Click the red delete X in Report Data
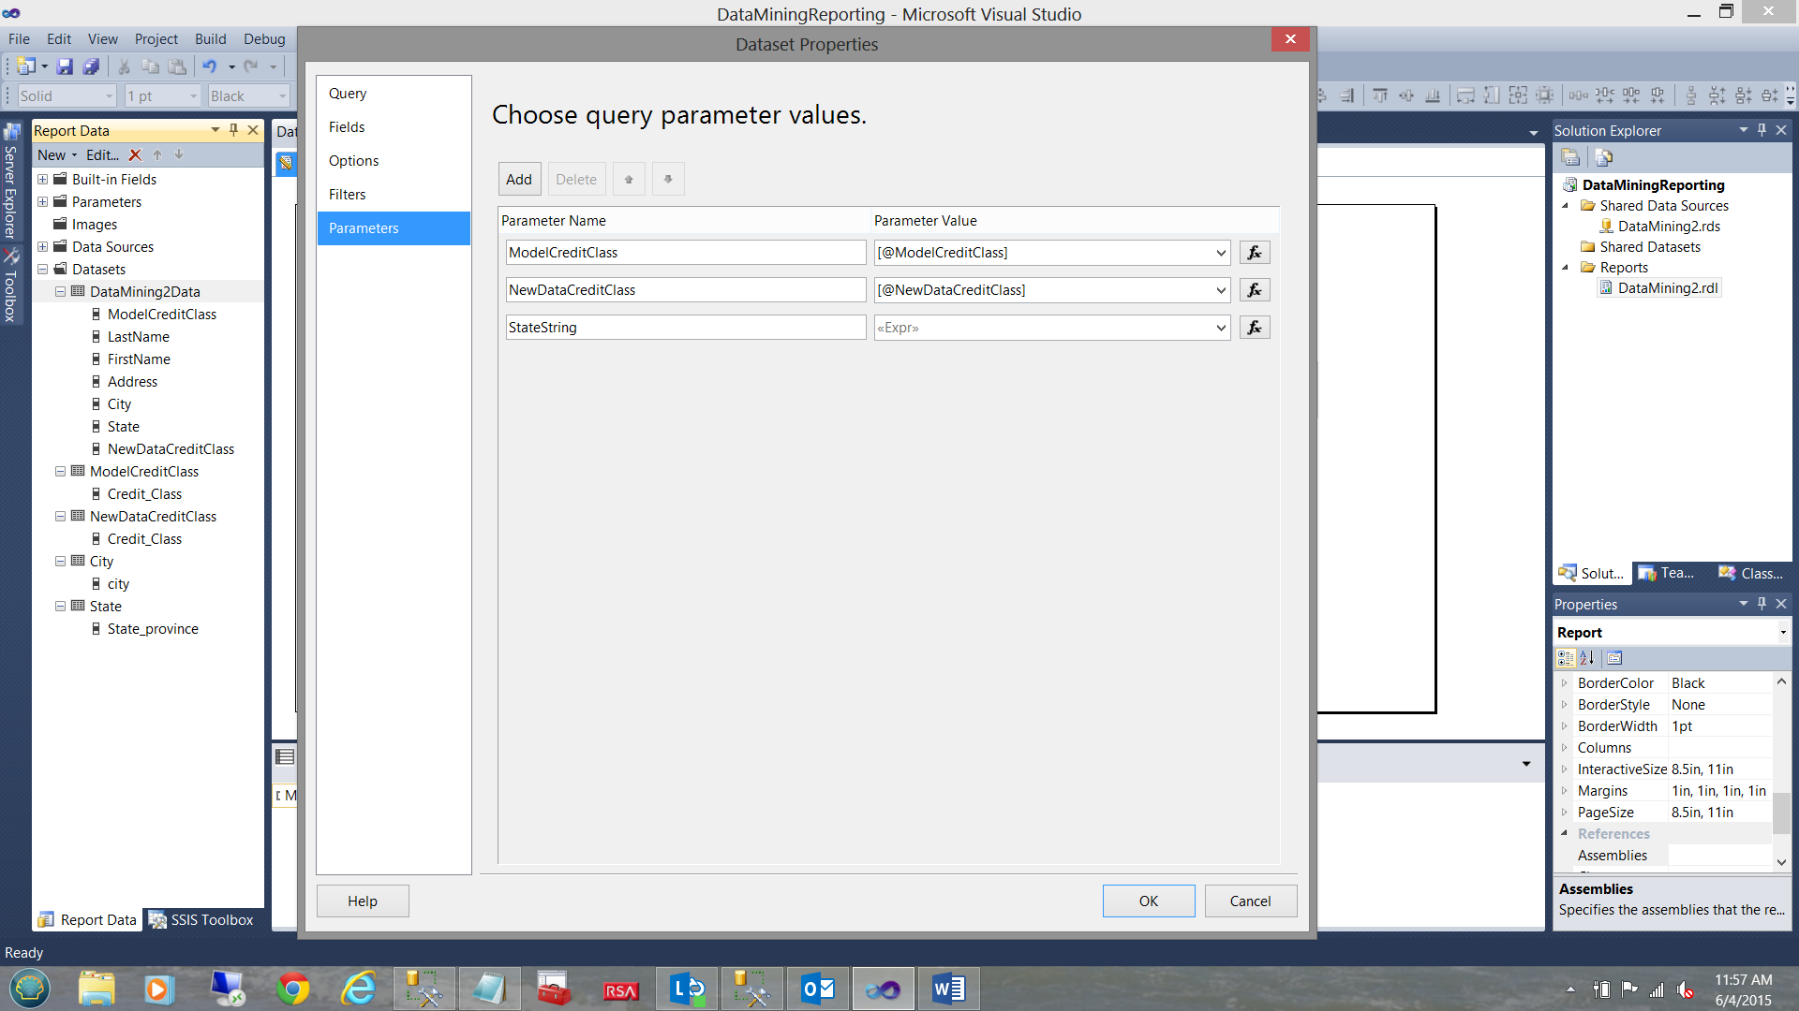Screen dimensions: 1799x1011 point(135,155)
